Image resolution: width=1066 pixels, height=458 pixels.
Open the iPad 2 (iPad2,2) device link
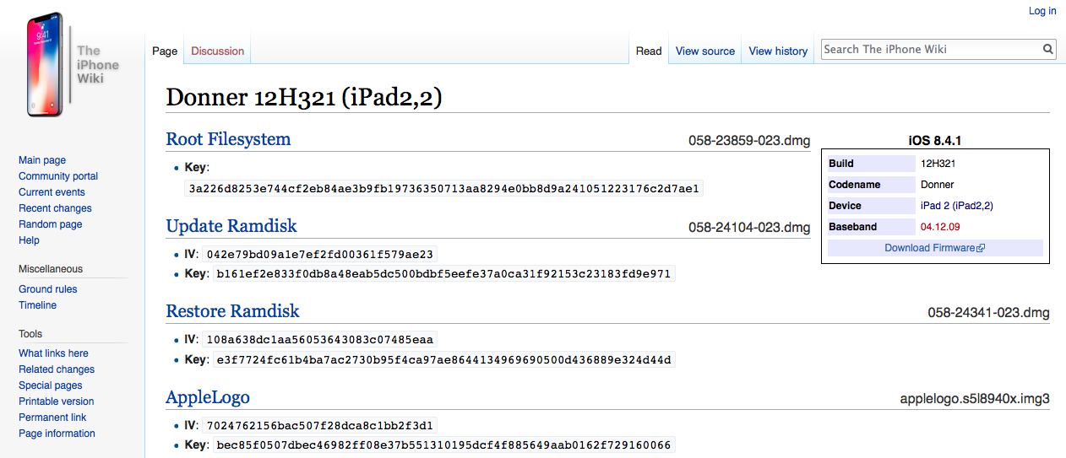956,206
